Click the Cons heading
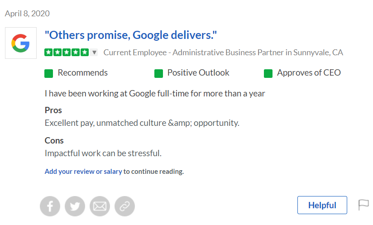The image size is (373, 225). click(54, 140)
